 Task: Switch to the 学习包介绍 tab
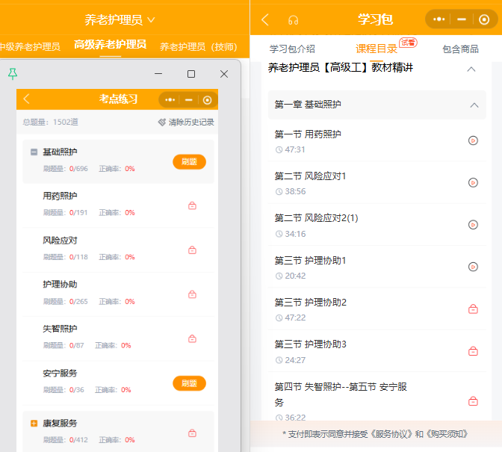(x=292, y=49)
